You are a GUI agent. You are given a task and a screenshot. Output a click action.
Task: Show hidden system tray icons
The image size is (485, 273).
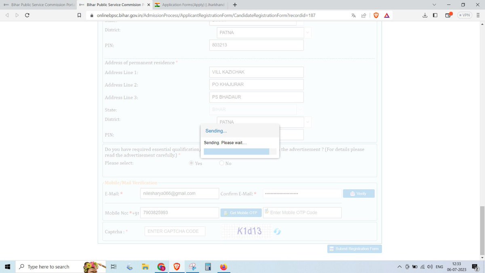(400, 267)
